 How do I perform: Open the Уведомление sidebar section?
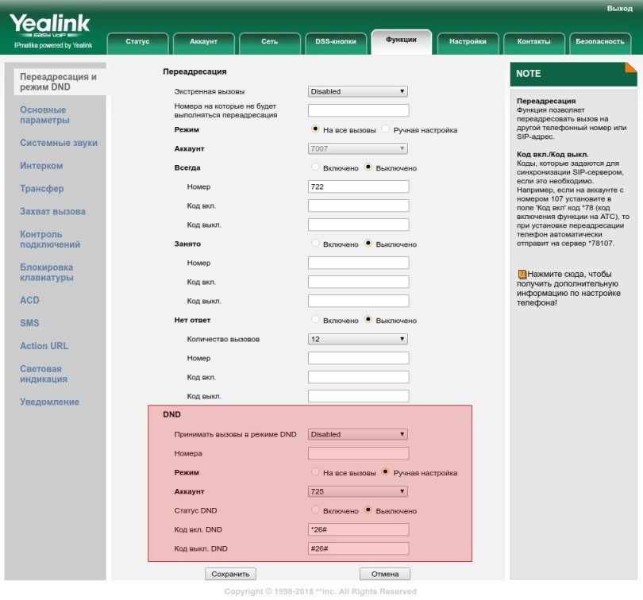coord(50,402)
